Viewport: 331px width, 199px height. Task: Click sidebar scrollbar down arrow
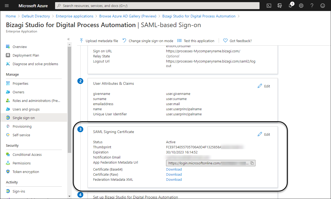(x=69, y=196)
